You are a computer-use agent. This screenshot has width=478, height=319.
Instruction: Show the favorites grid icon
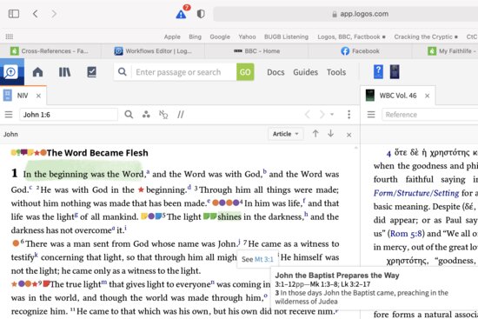(x=10, y=37)
